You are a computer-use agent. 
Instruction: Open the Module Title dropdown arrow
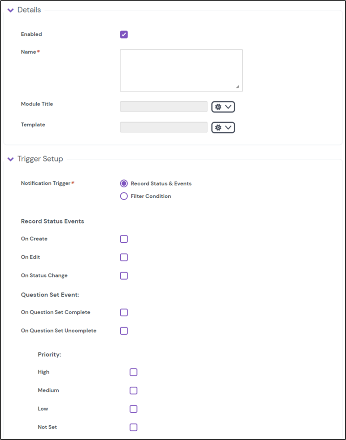[228, 107]
